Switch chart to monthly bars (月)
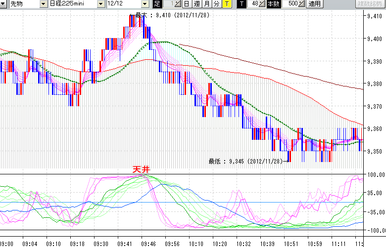Viewport: 386px width, 247px height. 207,4
